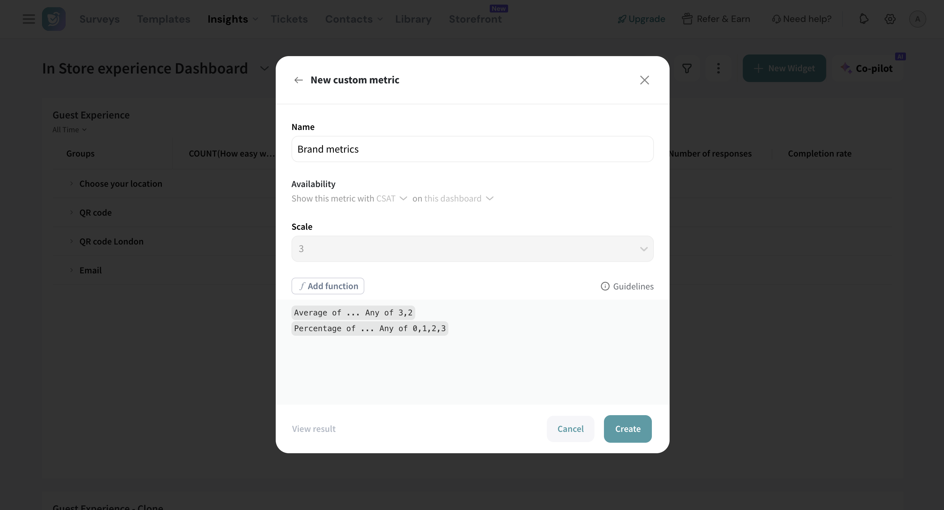Open the user avatar profile menu
Viewport: 944px width, 510px height.
tap(917, 19)
